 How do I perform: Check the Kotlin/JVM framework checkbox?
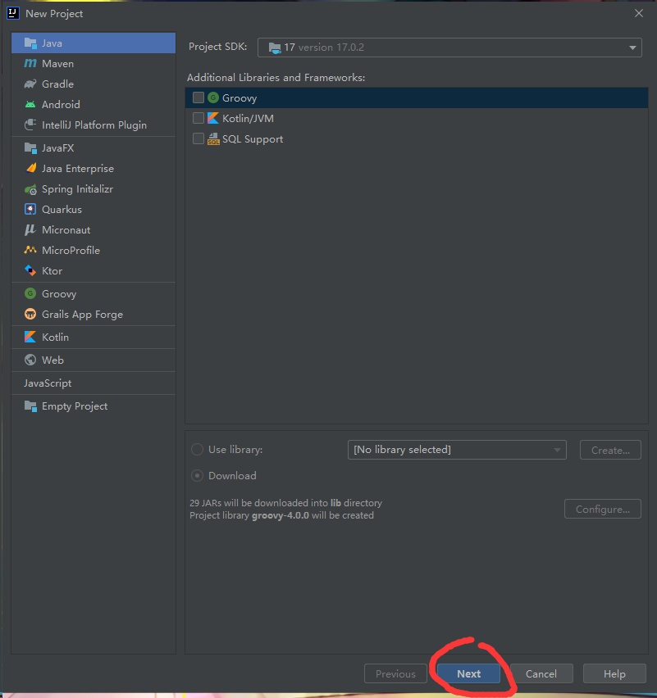click(x=198, y=119)
